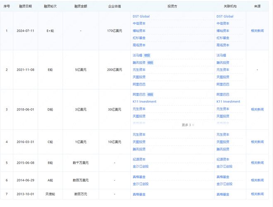Click the 融资日期 column header
273x207 pixels.
pyautogui.click(x=25, y=6)
